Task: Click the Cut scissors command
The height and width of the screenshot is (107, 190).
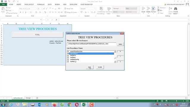Action: tap(8, 8)
